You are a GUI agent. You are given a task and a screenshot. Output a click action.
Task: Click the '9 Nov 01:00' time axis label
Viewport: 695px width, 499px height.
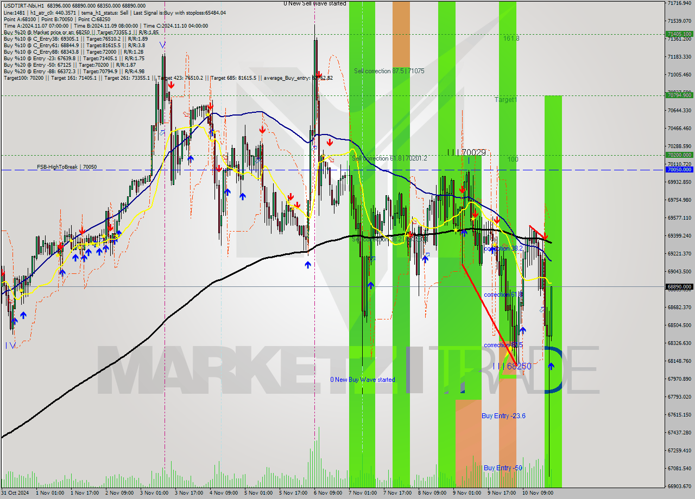pyautogui.click(x=467, y=493)
